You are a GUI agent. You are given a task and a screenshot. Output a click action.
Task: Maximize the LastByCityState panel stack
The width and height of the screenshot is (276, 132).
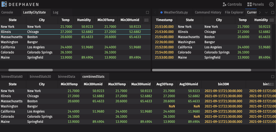(x=147, y=12)
